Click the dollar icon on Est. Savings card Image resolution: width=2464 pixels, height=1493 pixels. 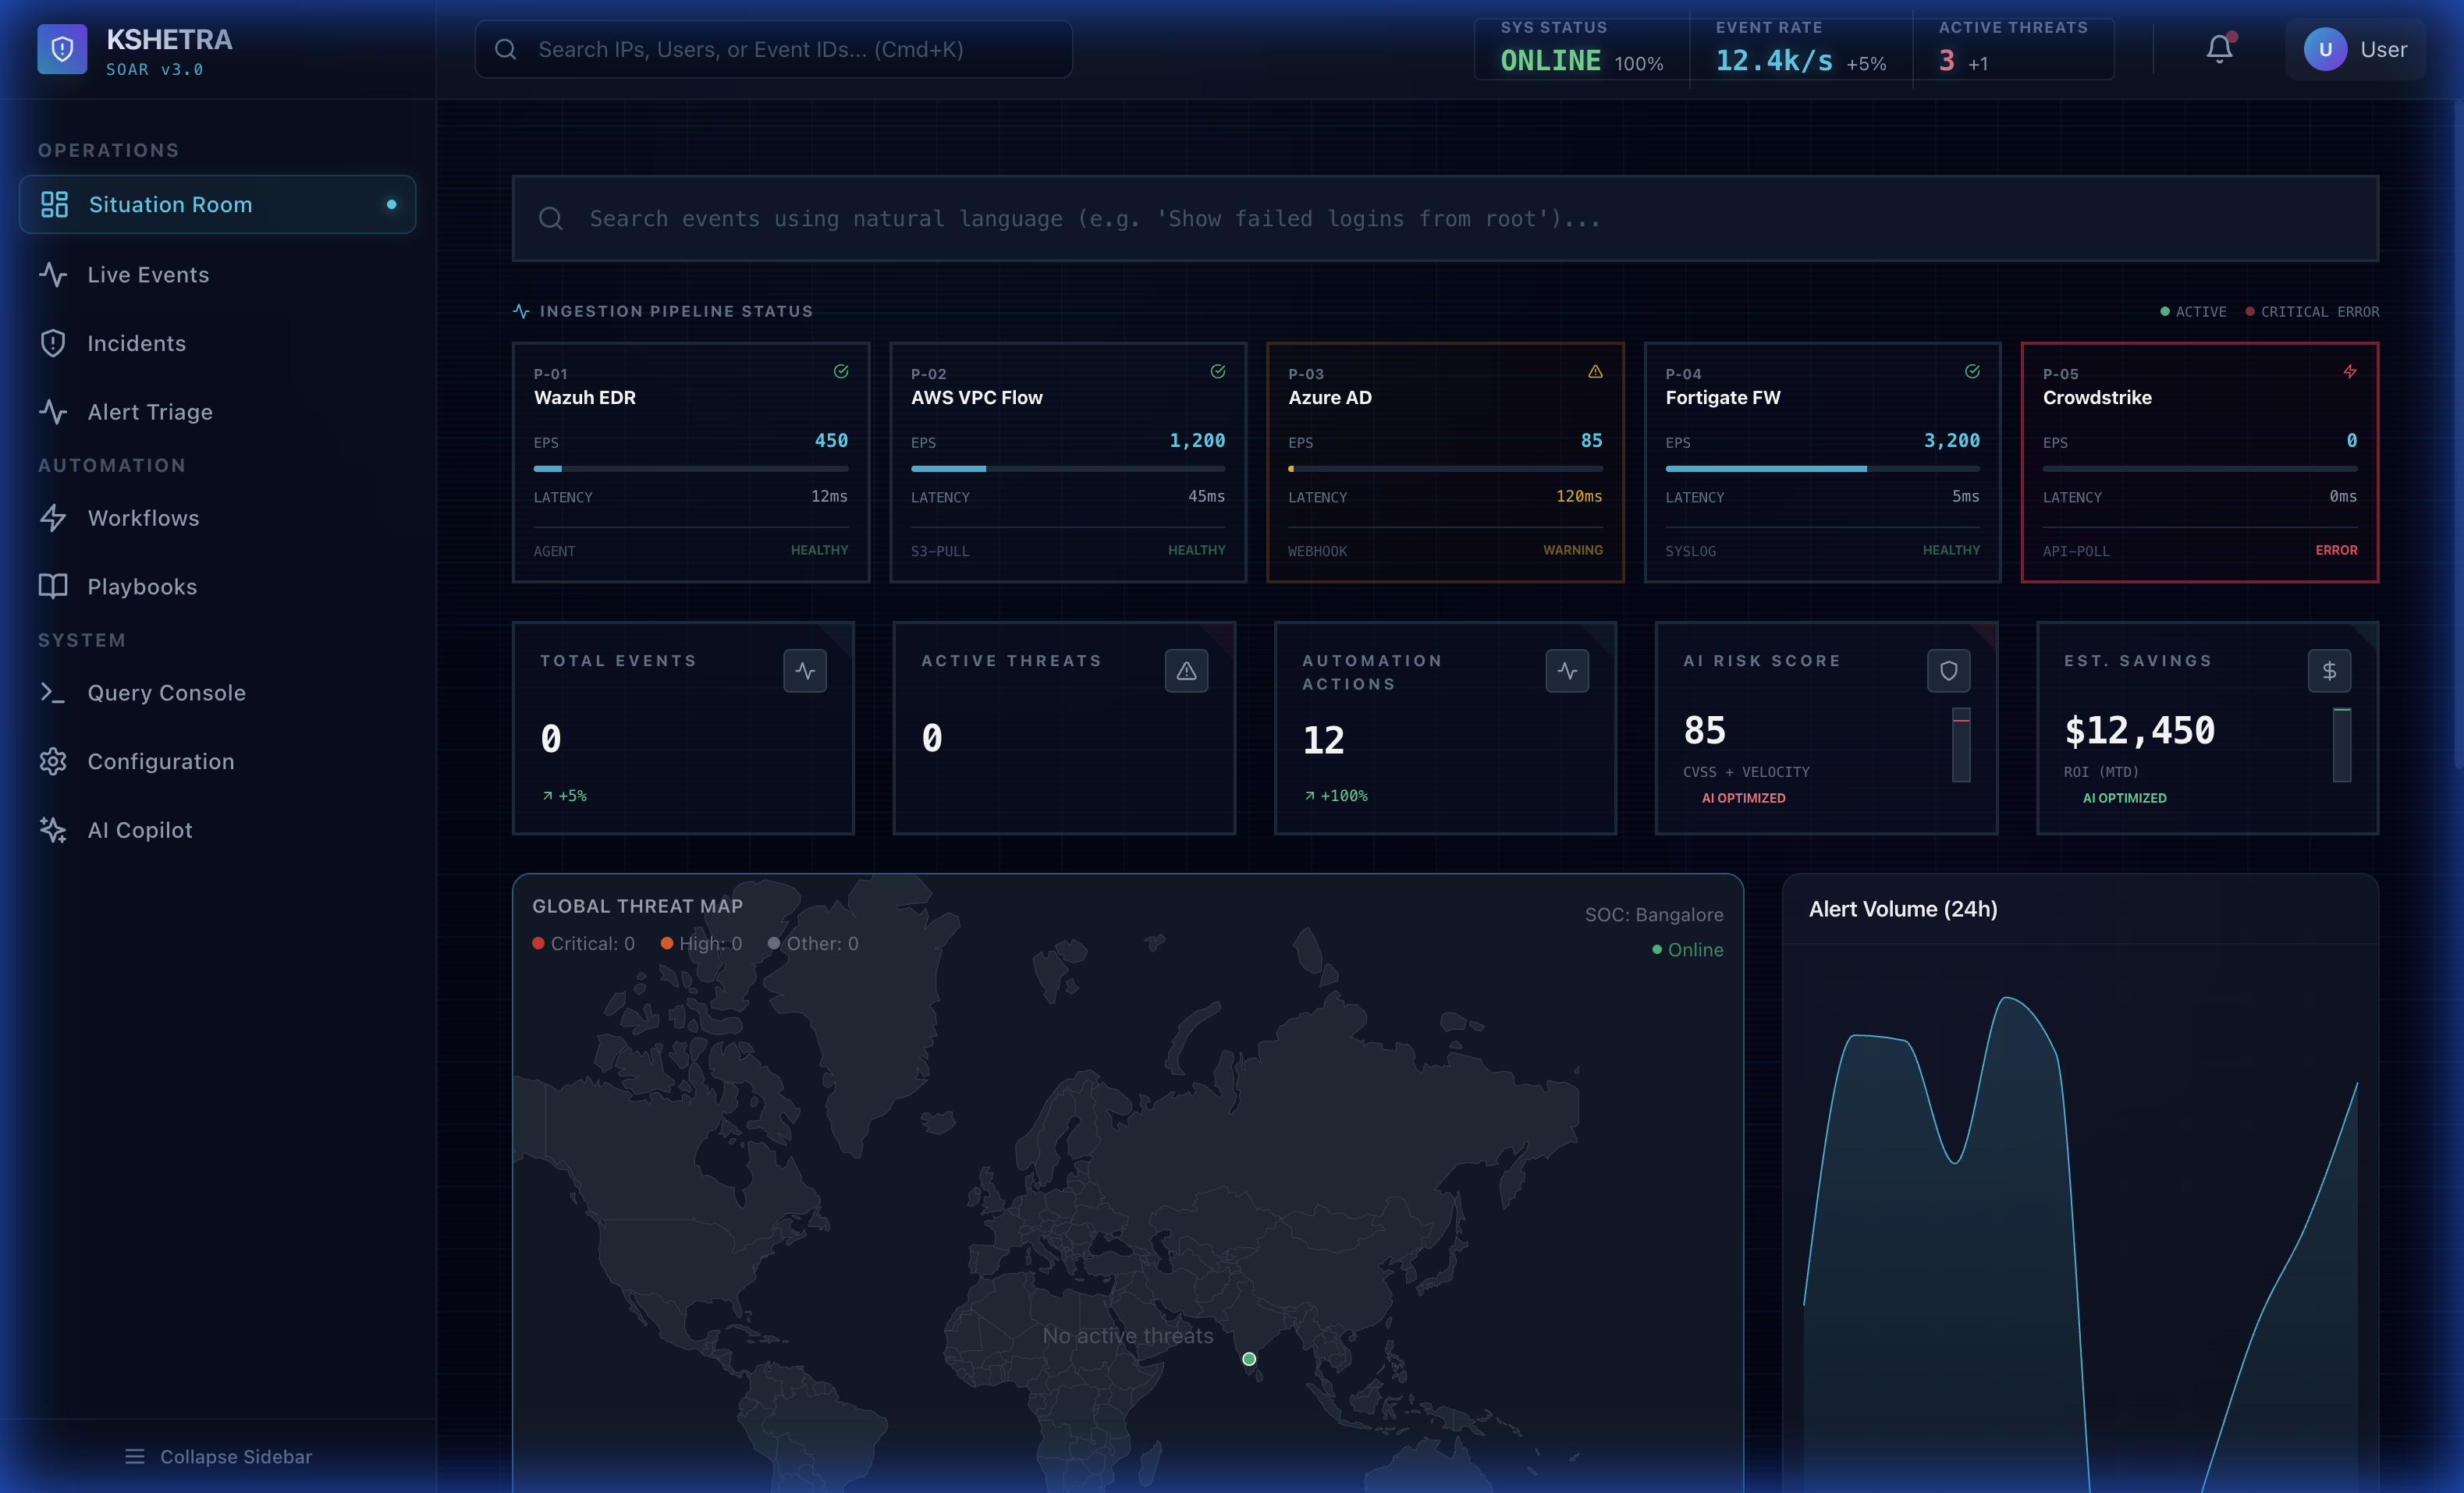[x=2330, y=671]
